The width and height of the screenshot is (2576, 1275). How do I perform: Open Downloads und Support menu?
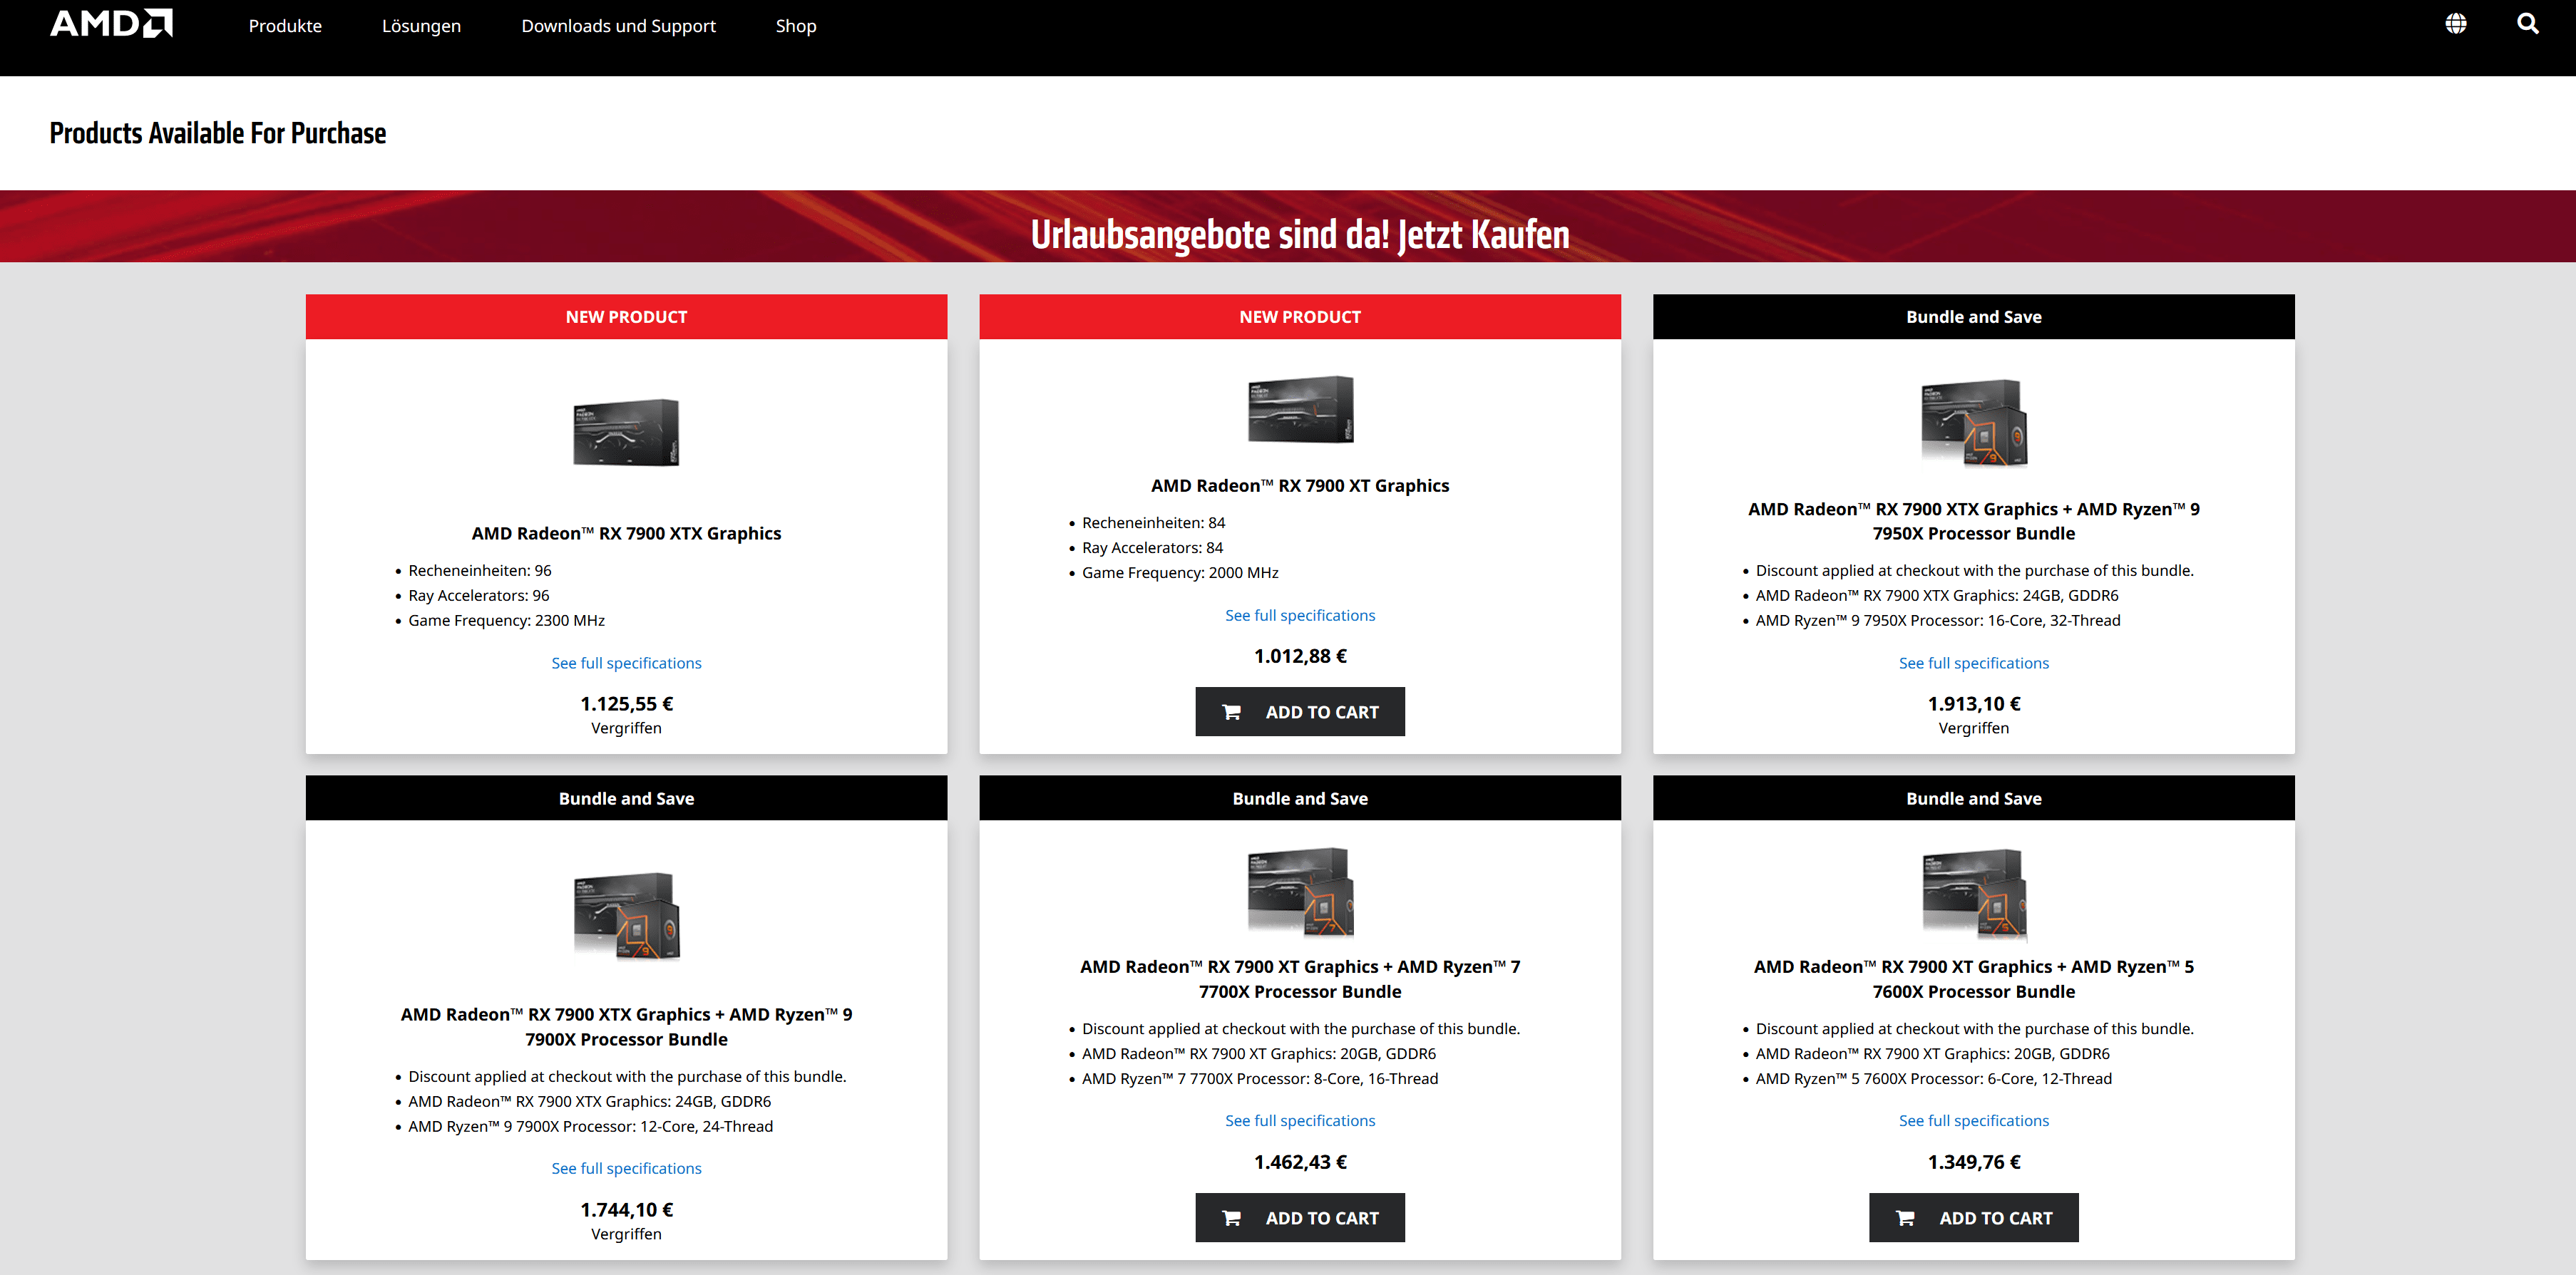(x=618, y=26)
